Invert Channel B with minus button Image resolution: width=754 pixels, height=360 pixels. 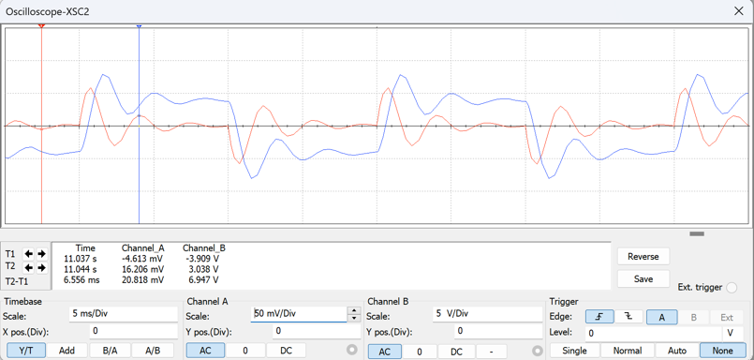tap(492, 352)
